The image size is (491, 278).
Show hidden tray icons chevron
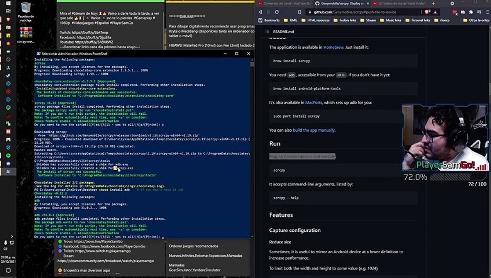point(12,236)
